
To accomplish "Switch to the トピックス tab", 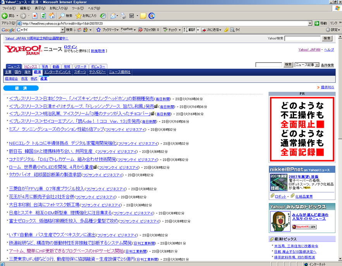I will [31, 66].
